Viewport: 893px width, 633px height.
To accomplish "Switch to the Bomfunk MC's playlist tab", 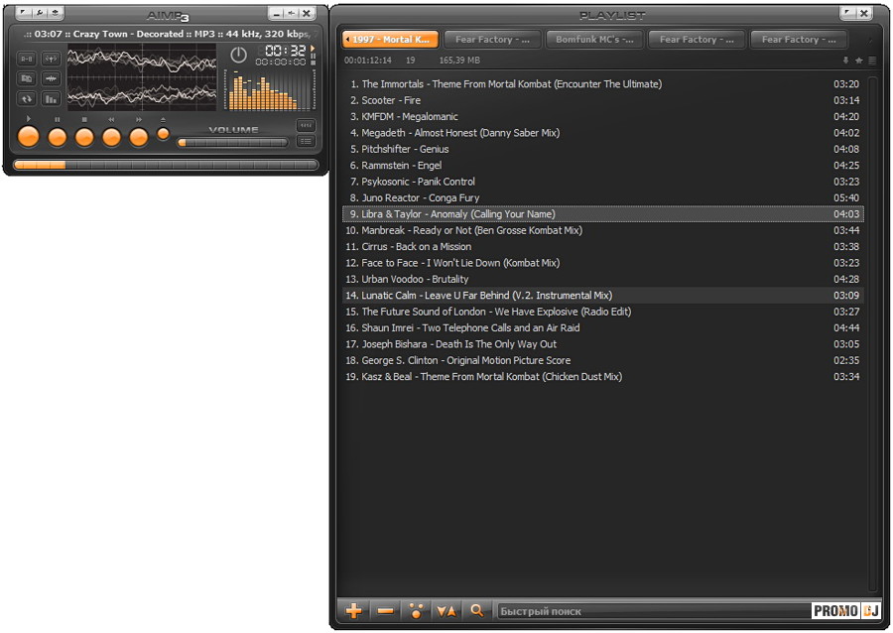I will click(x=595, y=40).
